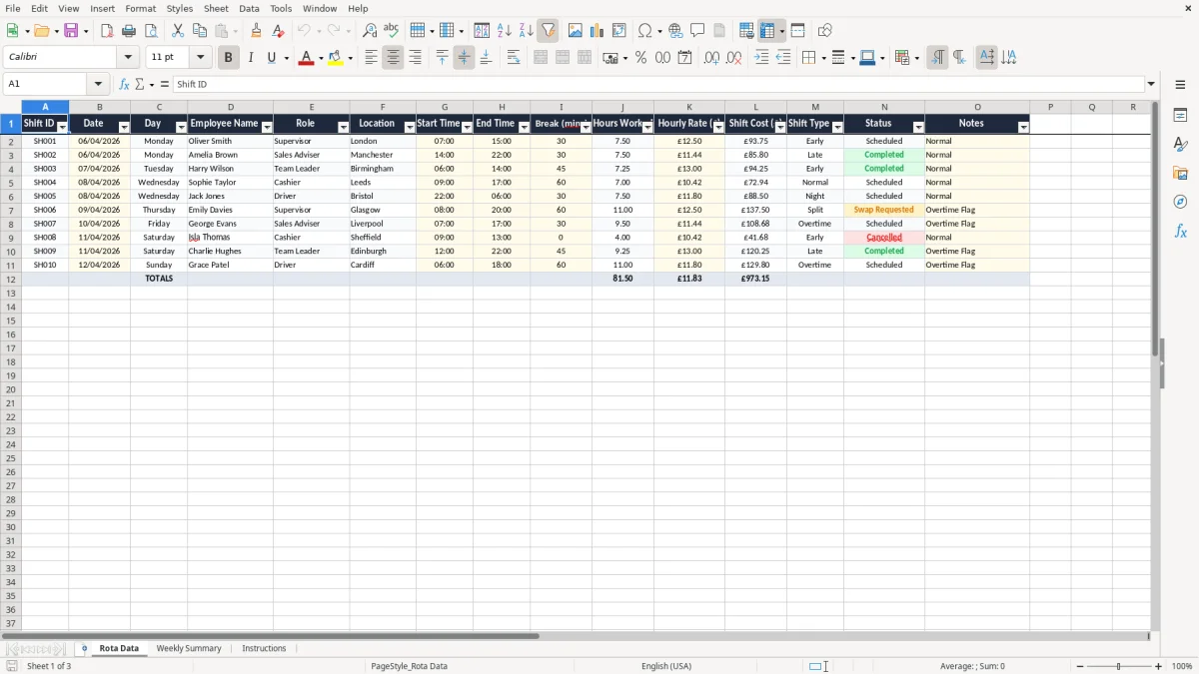Screen dimensions: 1199x674
Task: Open Sidebar Navigator deck
Action: point(1181,203)
